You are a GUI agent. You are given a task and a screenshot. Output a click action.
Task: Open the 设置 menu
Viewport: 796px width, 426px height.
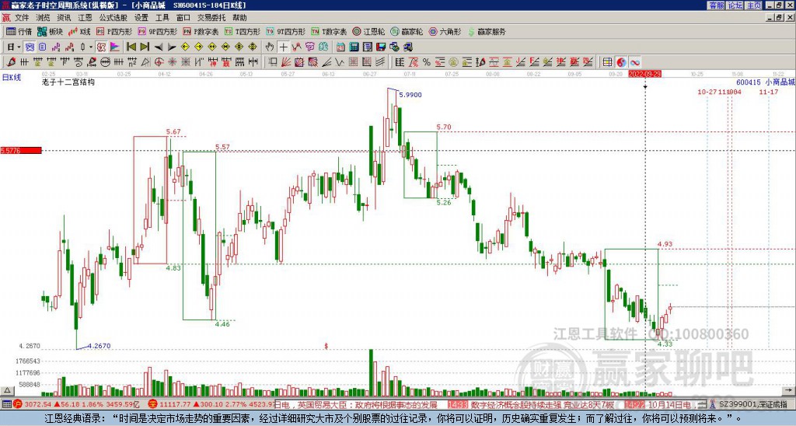click(141, 18)
